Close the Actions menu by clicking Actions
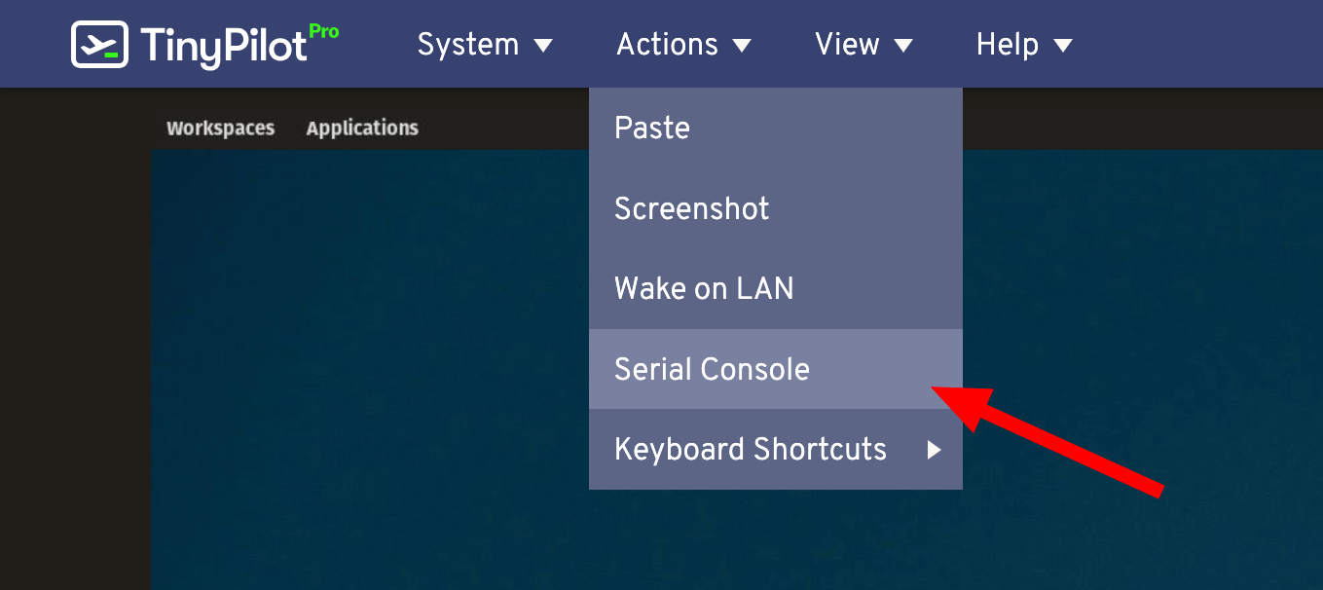Viewport: 1323px width, 590px height. [667, 45]
